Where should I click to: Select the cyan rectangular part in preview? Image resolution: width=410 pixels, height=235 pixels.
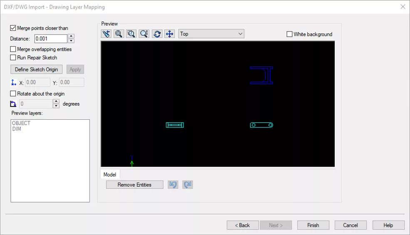pos(175,125)
